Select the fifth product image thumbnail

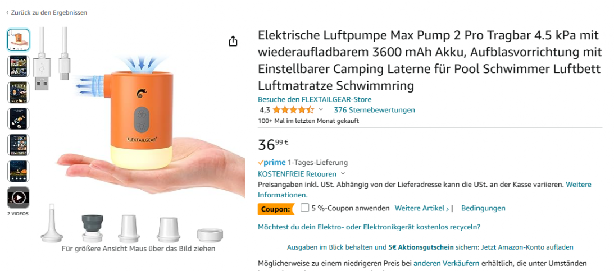(19, 145)
